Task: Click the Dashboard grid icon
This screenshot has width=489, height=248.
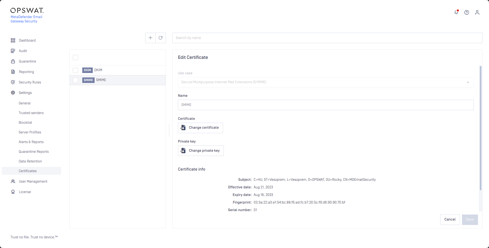Action: point(13,40)
